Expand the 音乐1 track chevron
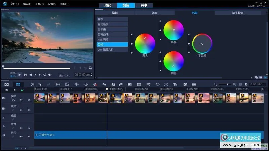Screen dimensions: 269x151 [29, 137]
